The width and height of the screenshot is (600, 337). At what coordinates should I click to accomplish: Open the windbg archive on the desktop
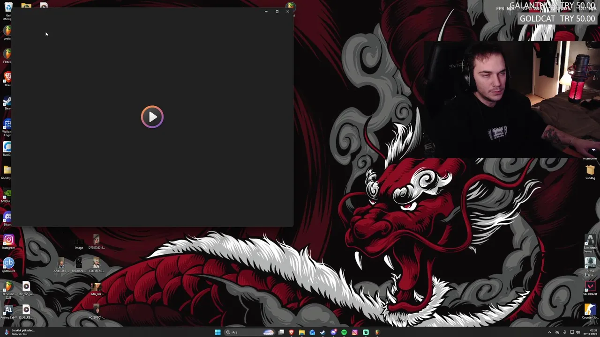(590, 172)
